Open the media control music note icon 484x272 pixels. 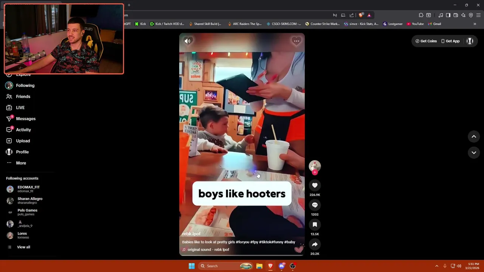click(x=441, y=15)
